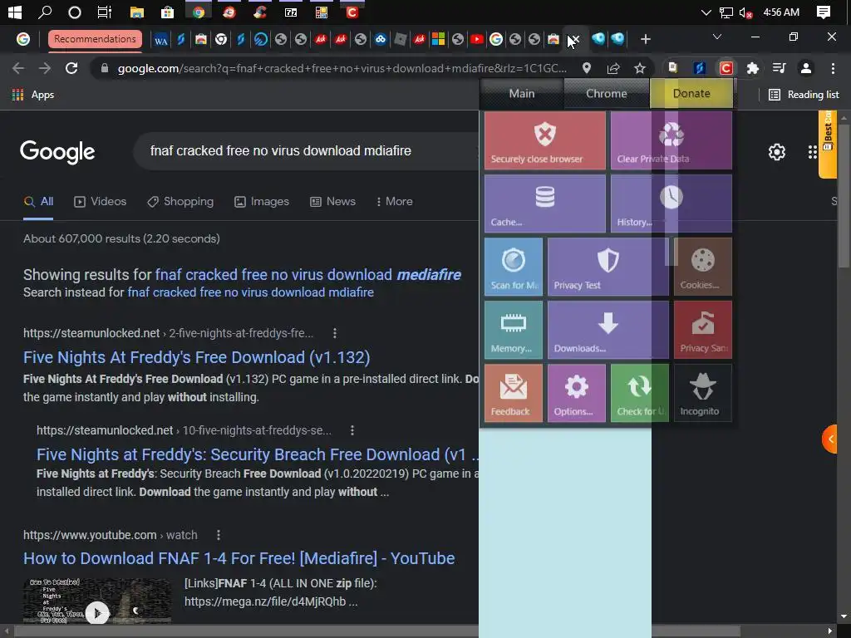Click the horizontal scrollbar at the bottom

pos(377,631)
